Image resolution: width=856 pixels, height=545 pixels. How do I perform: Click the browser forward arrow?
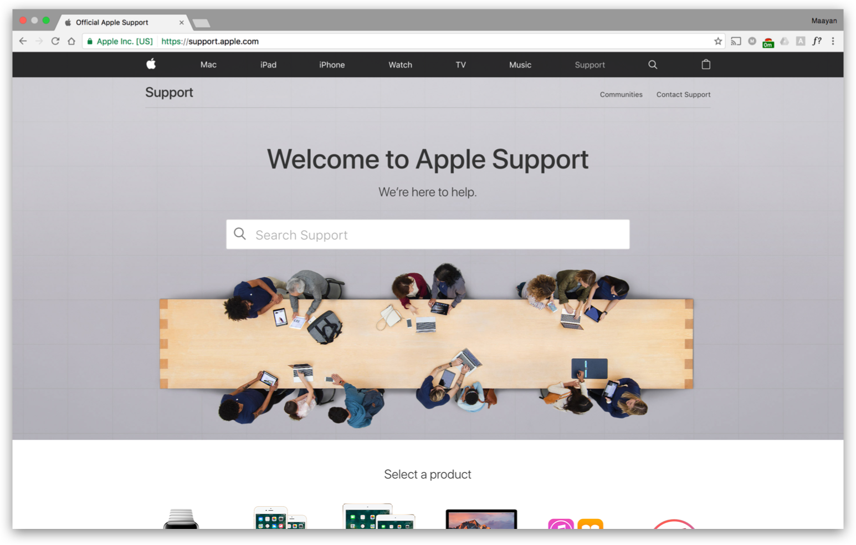[x=39, y=41]
